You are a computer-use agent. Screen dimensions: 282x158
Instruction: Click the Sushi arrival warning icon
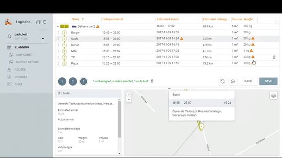coord(182,38)
